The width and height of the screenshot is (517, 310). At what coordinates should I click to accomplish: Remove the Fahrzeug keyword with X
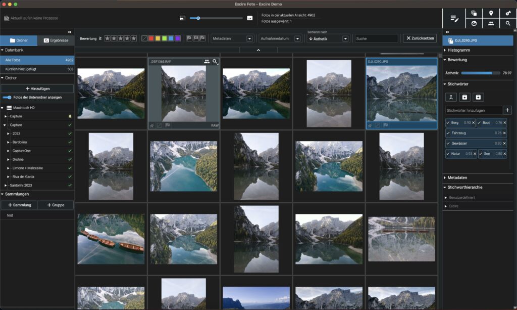504,133
